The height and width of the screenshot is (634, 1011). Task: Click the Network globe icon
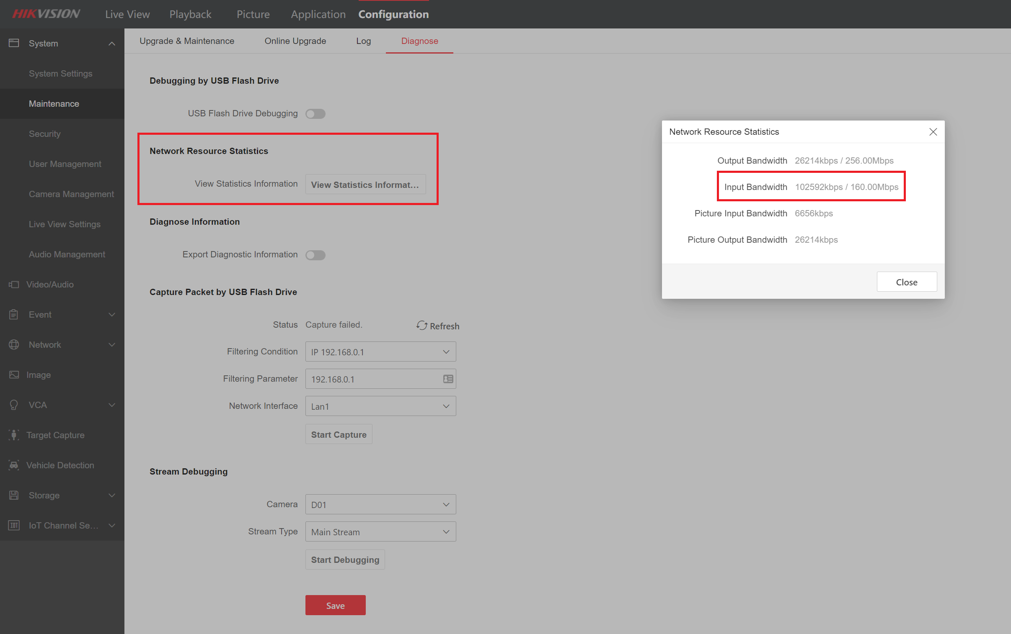(x=14, y=345)
